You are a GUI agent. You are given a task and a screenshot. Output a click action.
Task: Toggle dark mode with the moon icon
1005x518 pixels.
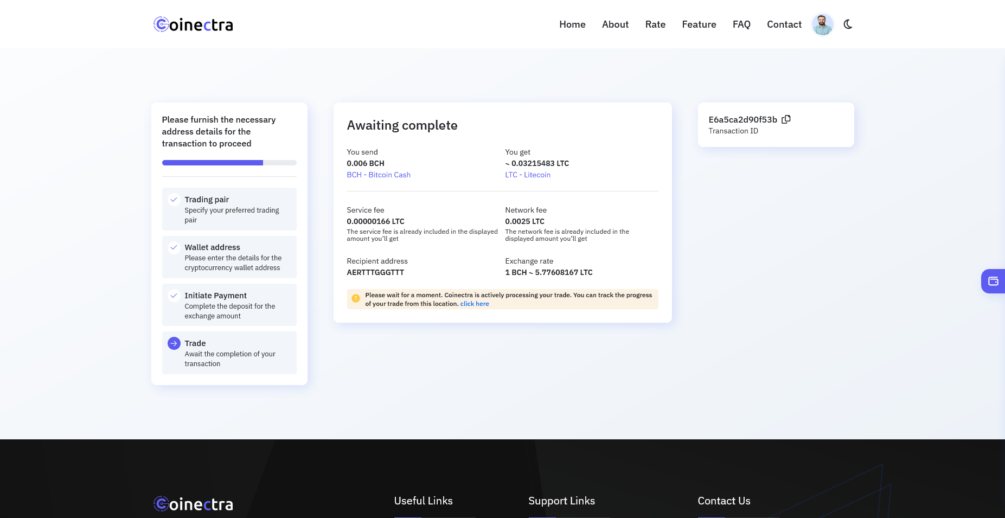point(848,24)
